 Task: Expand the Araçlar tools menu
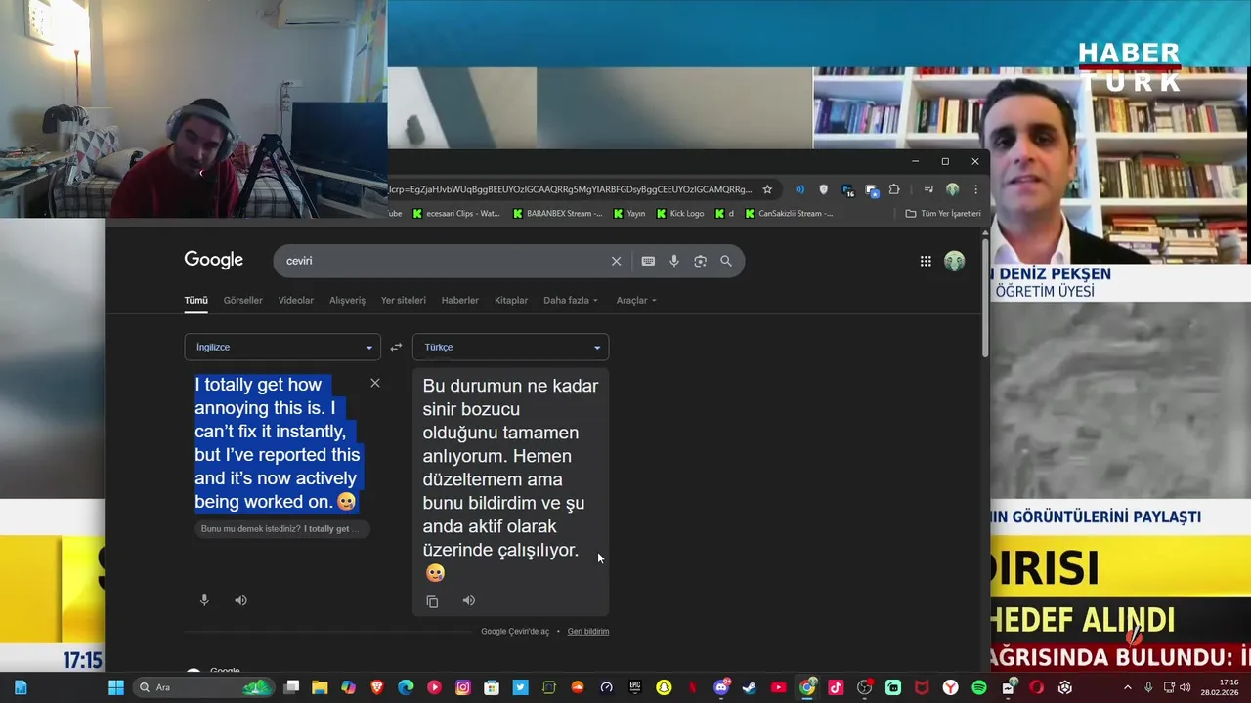(x=636, y=300)
